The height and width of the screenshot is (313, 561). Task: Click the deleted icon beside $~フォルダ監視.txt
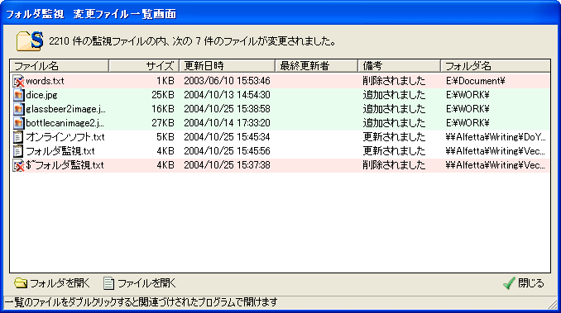[18, 165]
